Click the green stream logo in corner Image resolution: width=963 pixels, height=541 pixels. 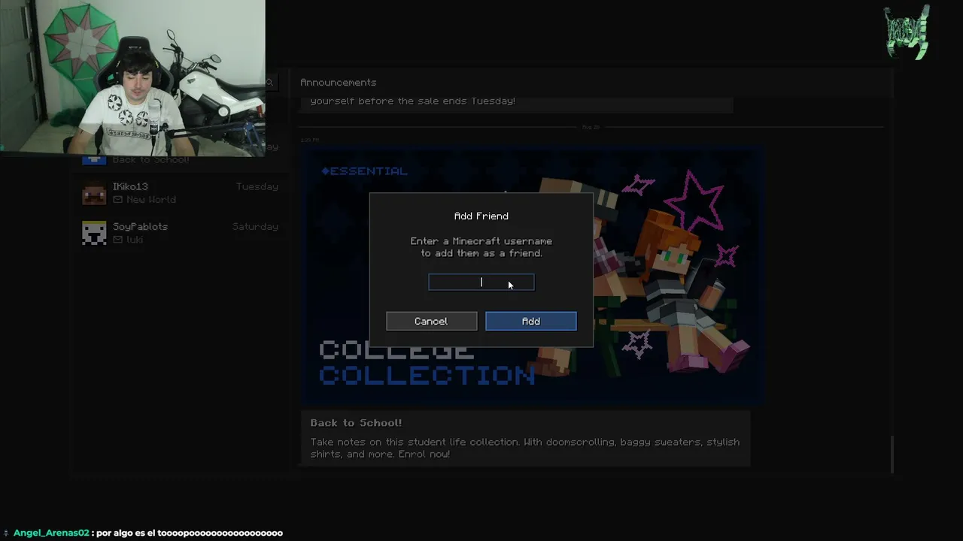[x=907, y=32]
